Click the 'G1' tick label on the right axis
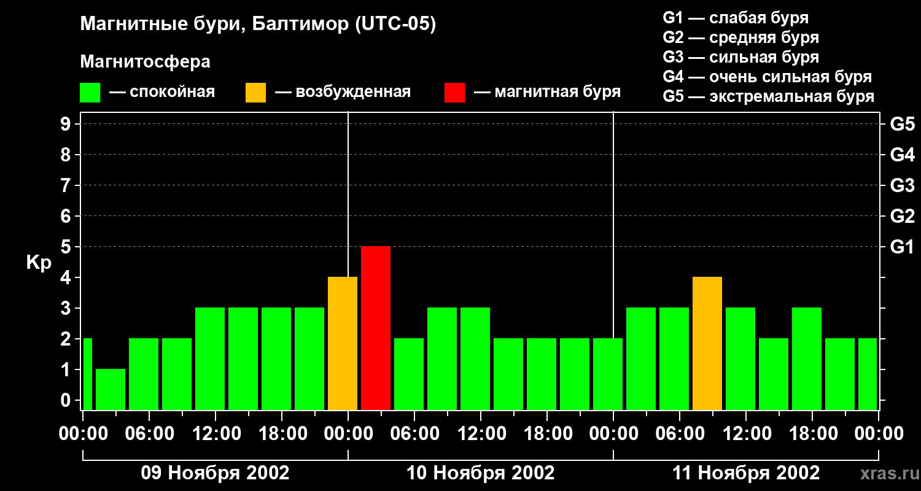 (902, 247)
